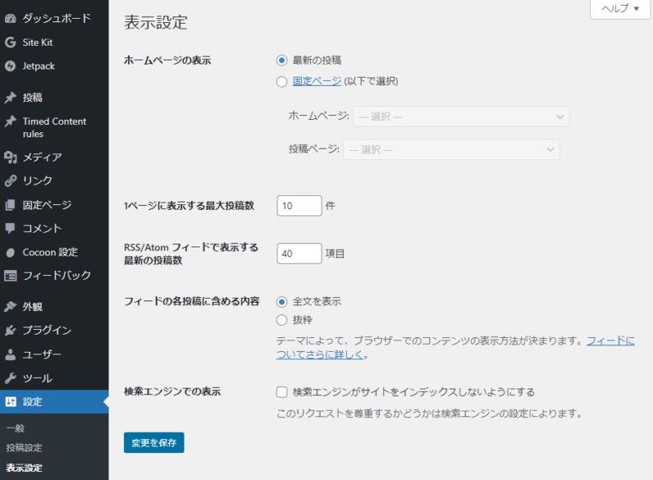This screenshot has height=480, width=653.
Task: Check 検索エンジンがサイトをインデックスしない checkbox
Action: (282, 392)
